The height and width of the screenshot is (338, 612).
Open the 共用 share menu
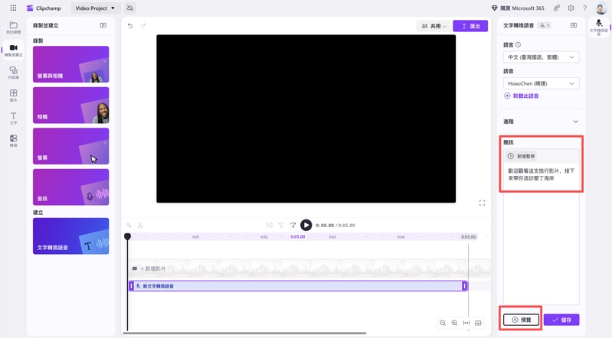[x=432, y=26]
